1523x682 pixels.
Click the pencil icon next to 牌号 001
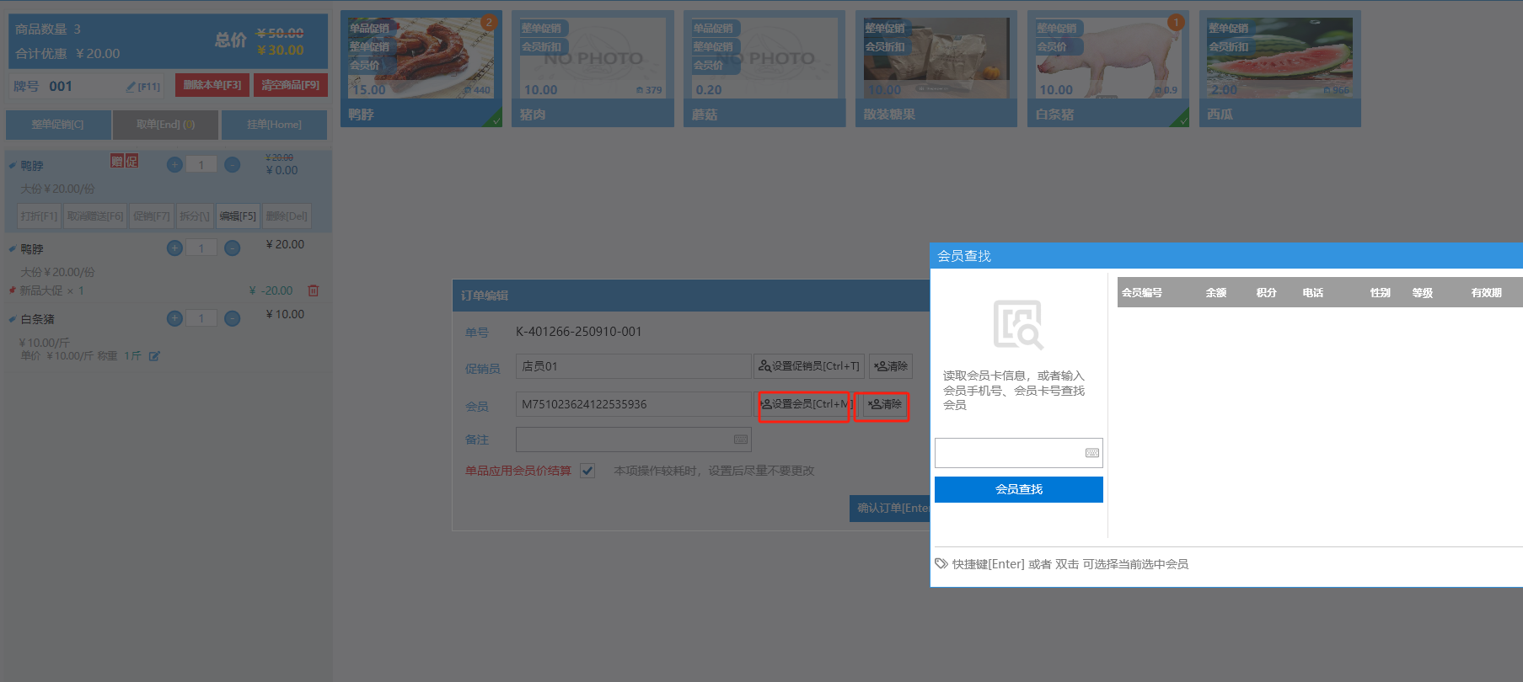pyautogui.click(x=131, y=87)
